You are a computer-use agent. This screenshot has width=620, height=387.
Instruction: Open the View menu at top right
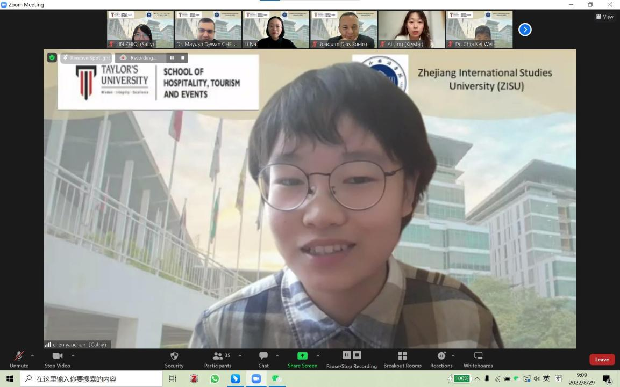click(x=604, y=17)
